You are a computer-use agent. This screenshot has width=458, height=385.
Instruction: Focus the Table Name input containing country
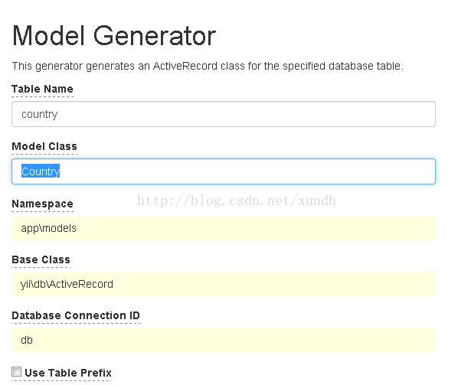pos(224,114)
